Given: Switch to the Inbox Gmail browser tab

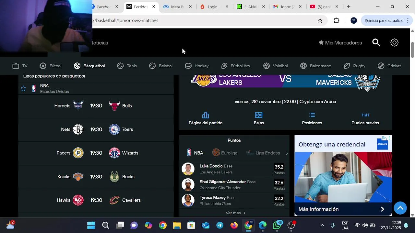Looking at the screenshot, I should (287, 6).
